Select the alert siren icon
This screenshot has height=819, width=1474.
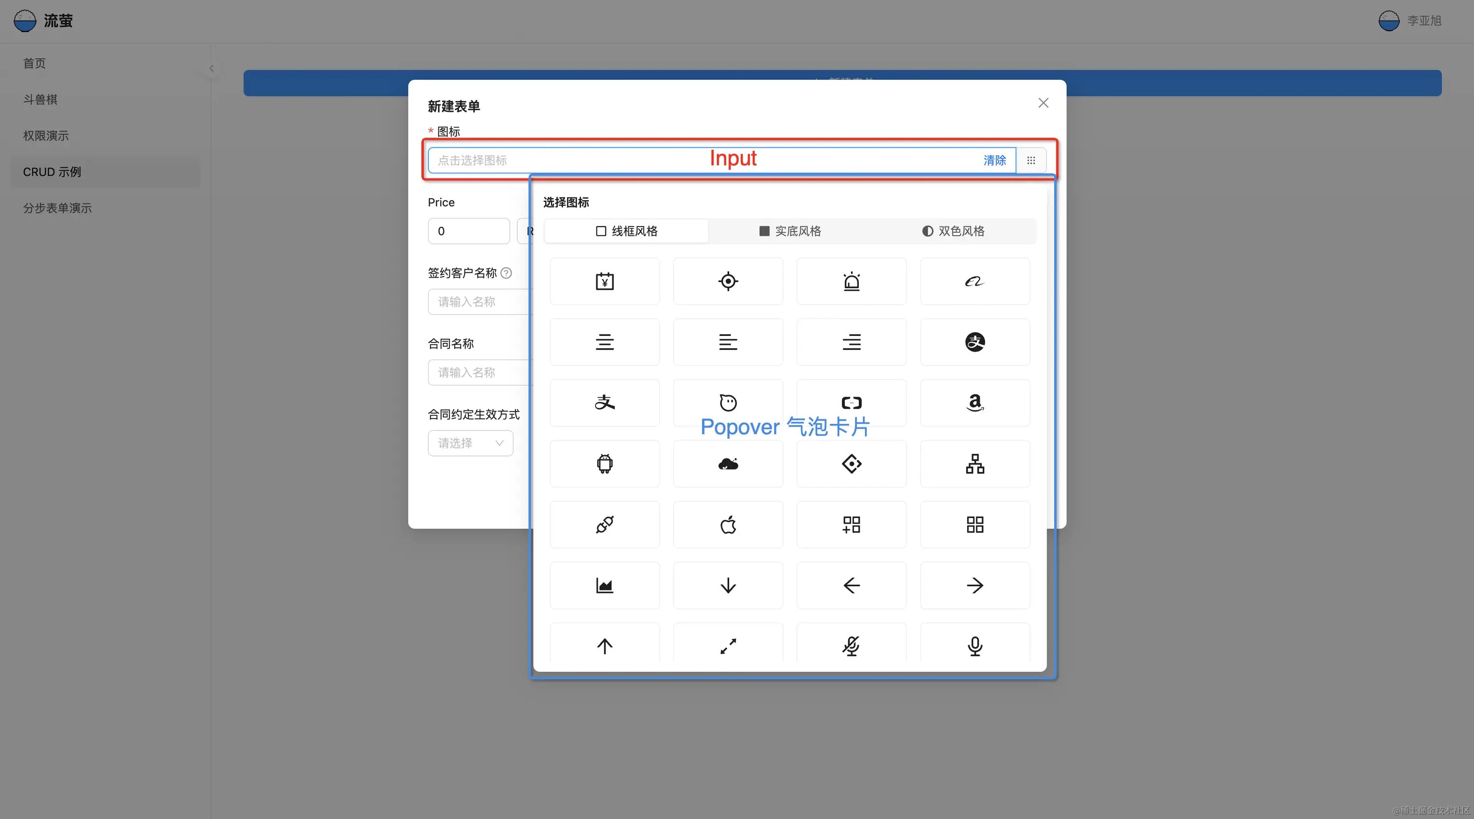tap(851, 280)
